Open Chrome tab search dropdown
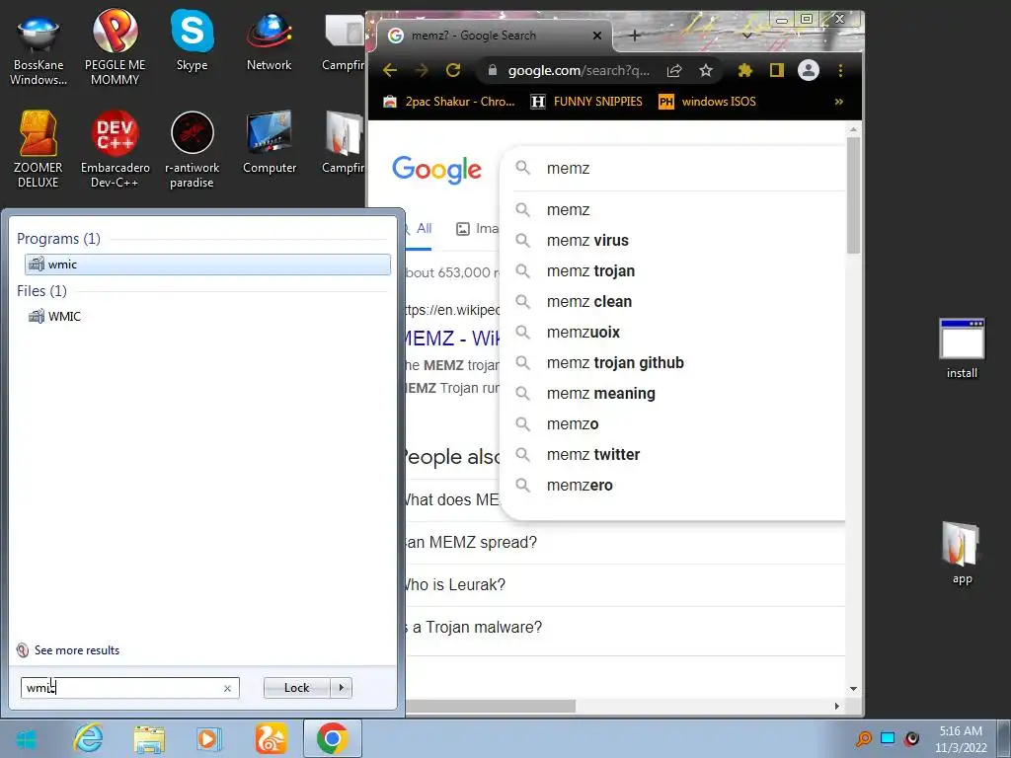The width and height of the screenshot is (1011, 758). point(747,36)
